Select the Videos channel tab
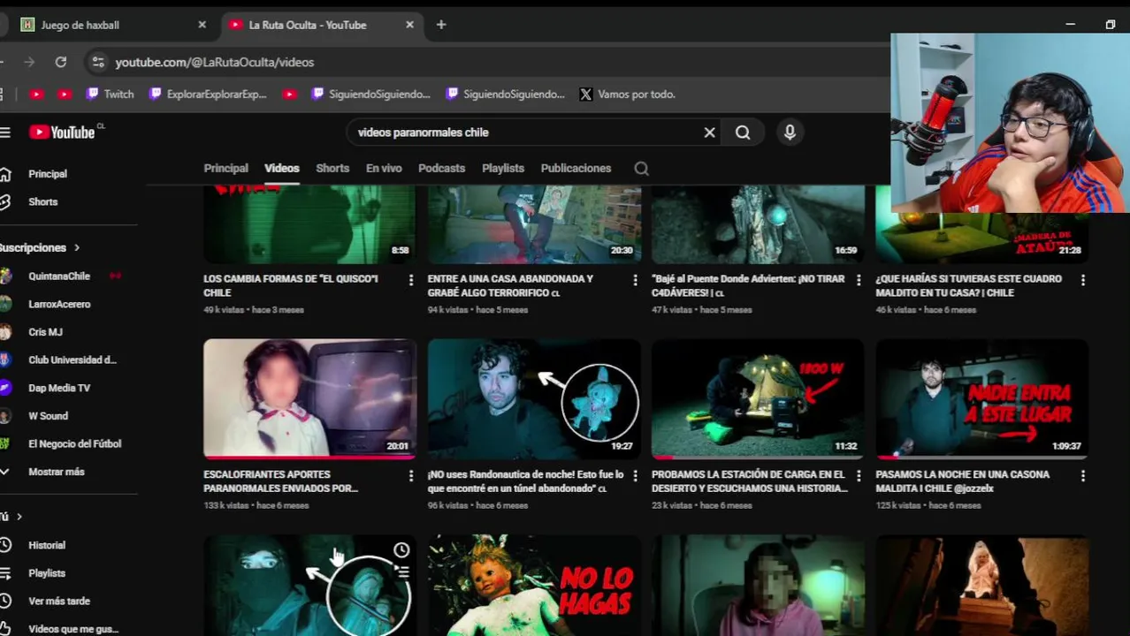This screenshot has width=1130, height=636. click(x=282, y=168)
